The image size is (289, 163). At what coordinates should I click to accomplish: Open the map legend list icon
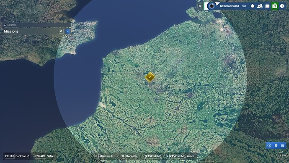click(283, 145)
